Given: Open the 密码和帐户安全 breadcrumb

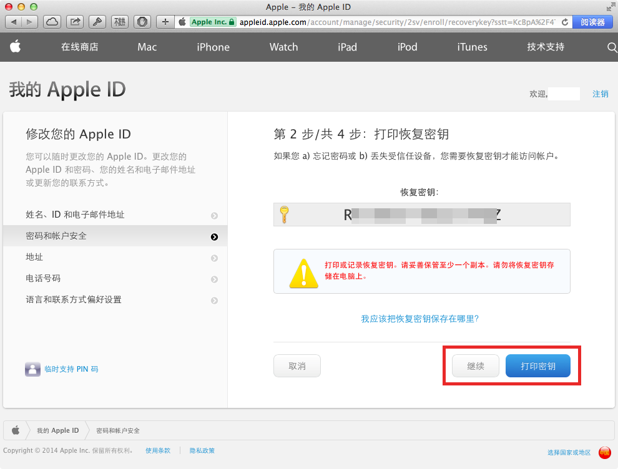Looking at the screenshot, I should click(x=118, y=430).
